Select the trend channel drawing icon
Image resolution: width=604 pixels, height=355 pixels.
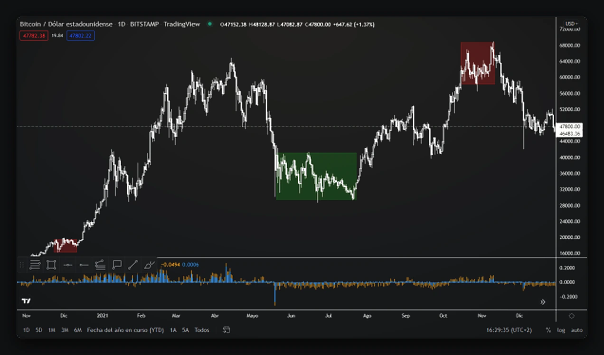[100, 265]
